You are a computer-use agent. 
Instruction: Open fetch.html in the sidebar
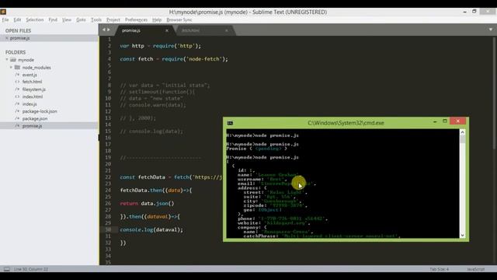pyautogui.click(x=32, y=82)
